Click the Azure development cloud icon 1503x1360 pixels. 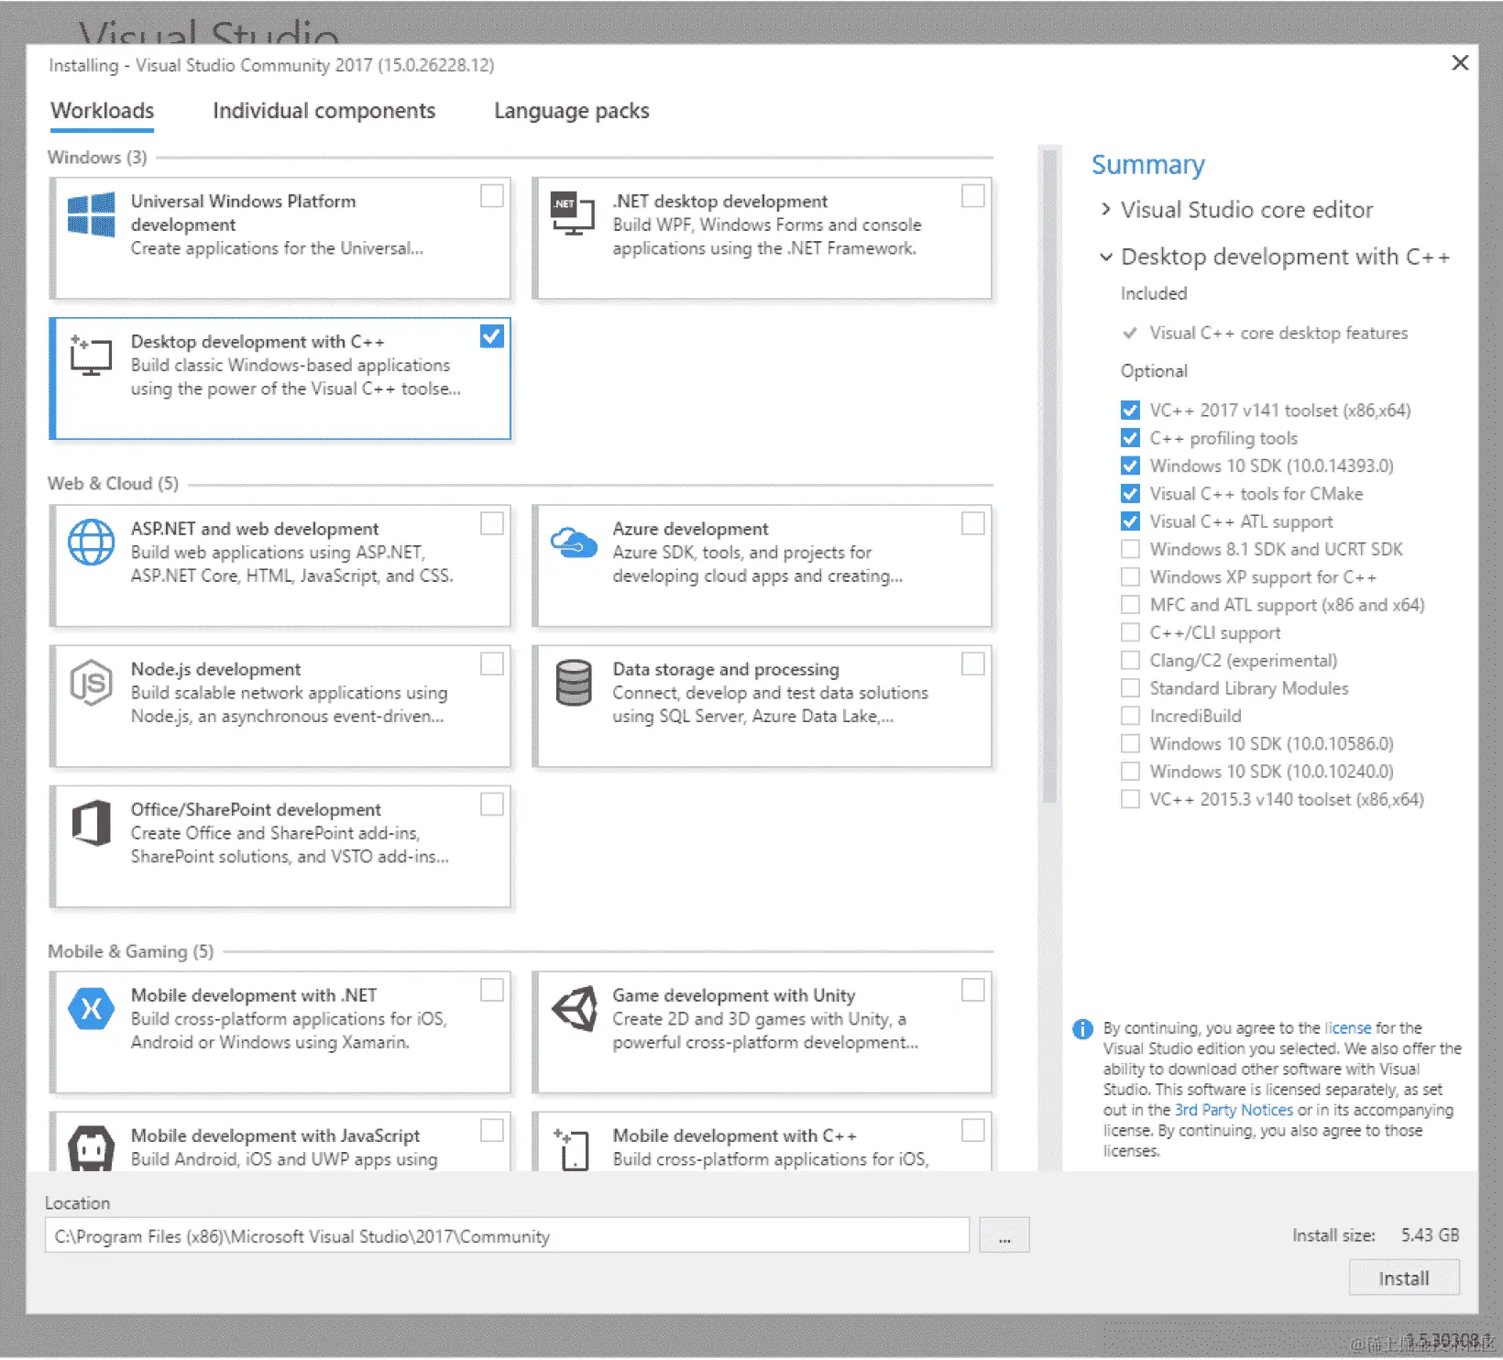coord(574,542)
